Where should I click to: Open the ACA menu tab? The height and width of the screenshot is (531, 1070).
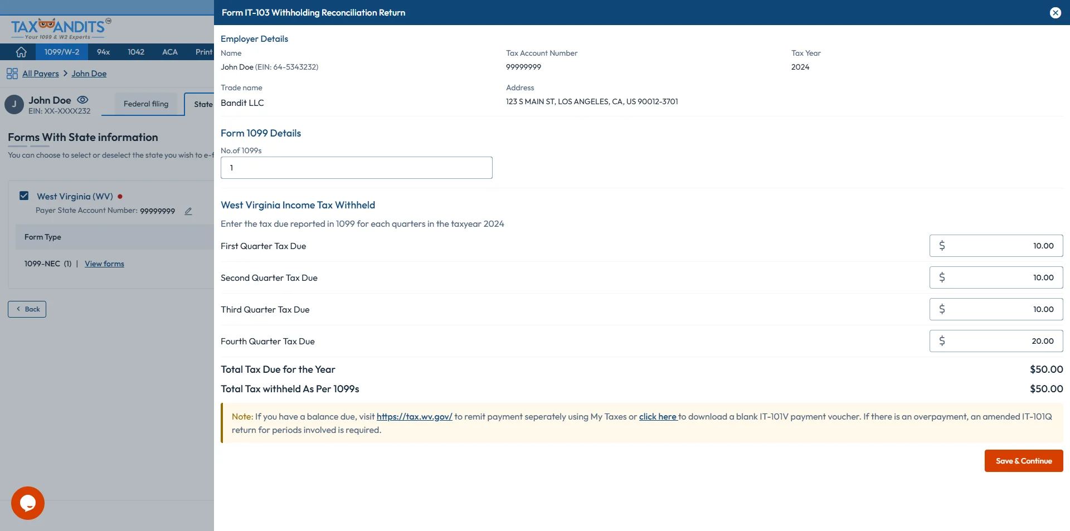click(x=170, y=52)
